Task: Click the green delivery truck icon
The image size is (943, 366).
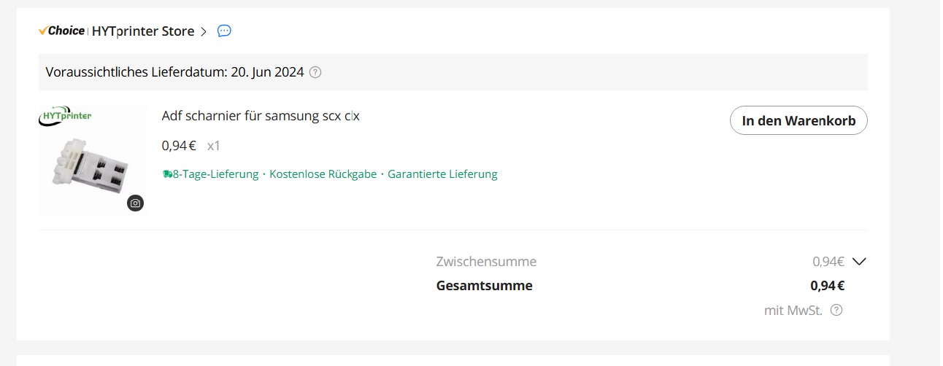Action: [167, 174]
